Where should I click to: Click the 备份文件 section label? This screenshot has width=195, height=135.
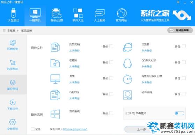click(x=37, y=48)
